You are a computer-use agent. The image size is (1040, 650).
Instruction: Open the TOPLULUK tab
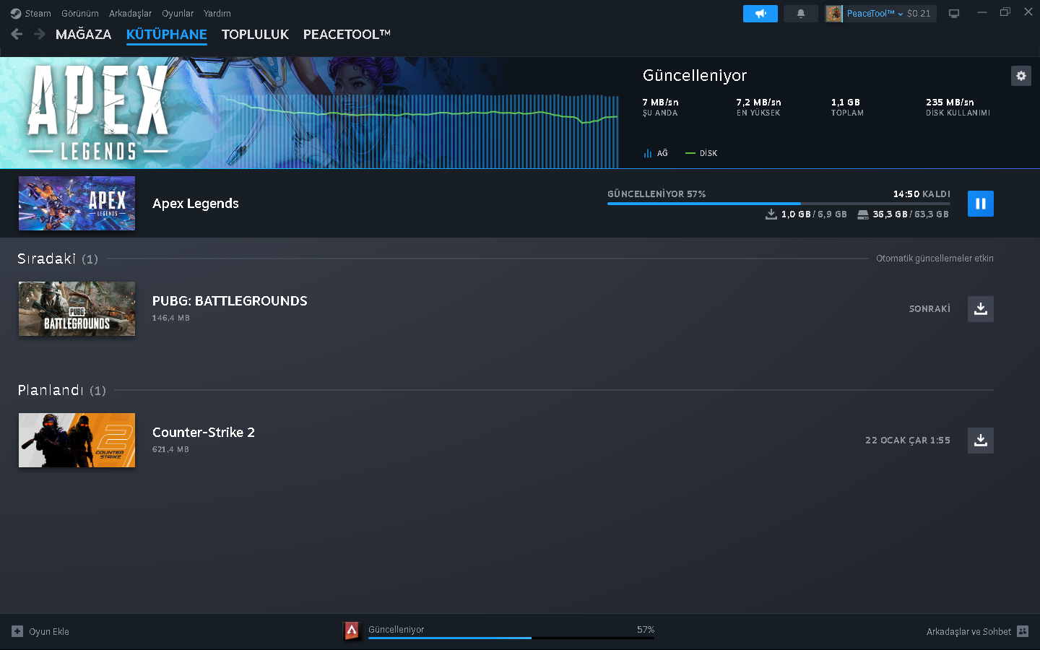point(255,34)
